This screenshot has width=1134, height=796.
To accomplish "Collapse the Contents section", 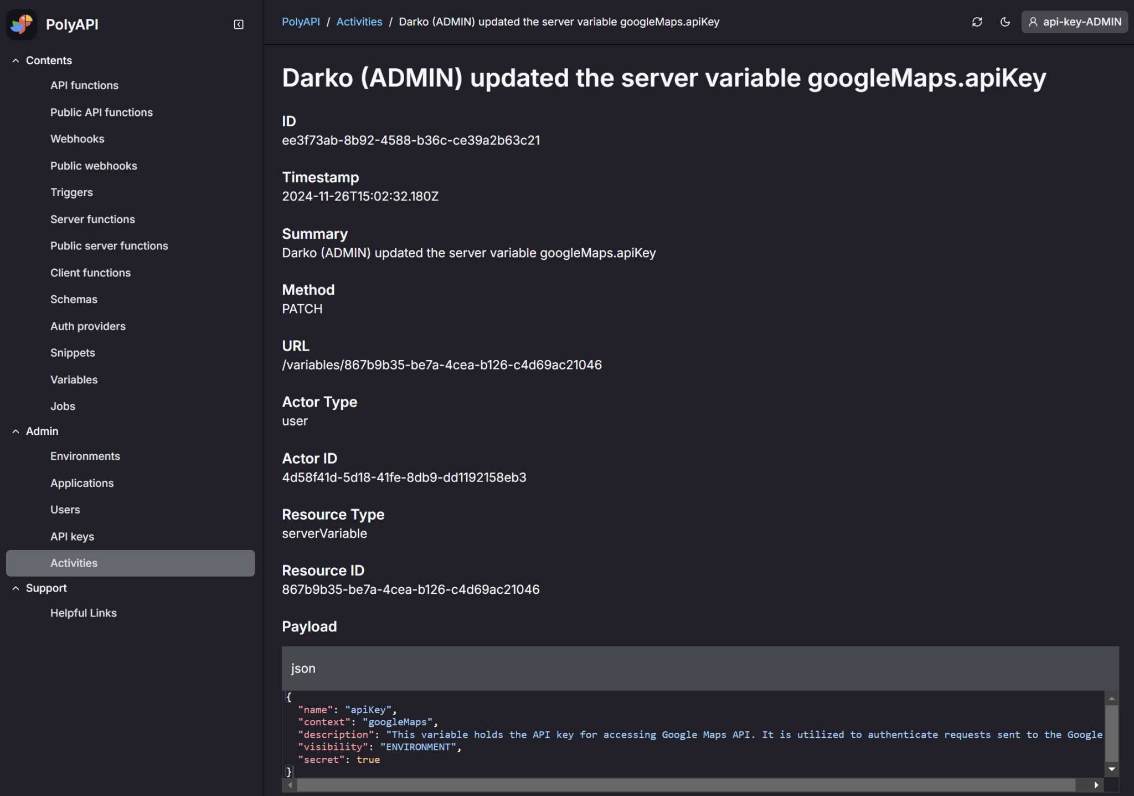I will (16, 60).
